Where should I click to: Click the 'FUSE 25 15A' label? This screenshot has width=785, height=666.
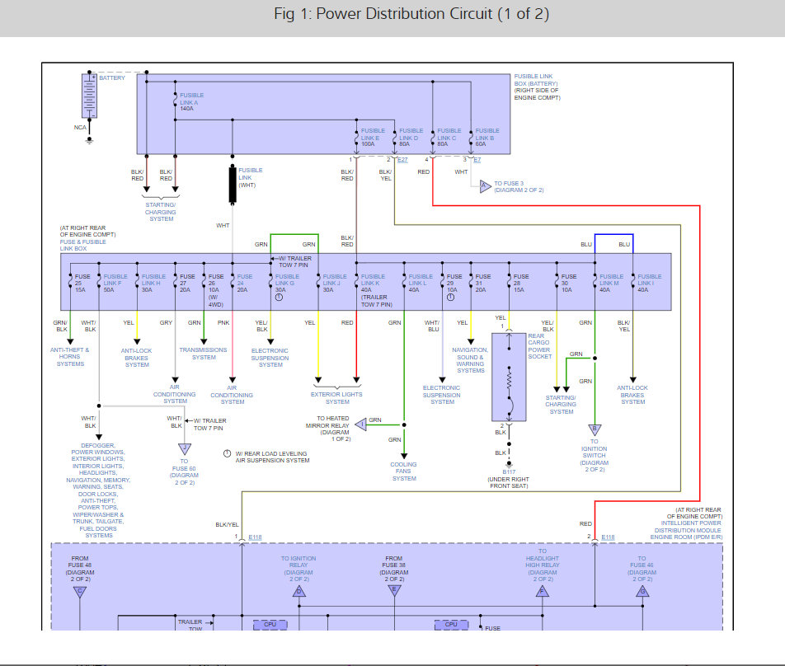point(82,283)
